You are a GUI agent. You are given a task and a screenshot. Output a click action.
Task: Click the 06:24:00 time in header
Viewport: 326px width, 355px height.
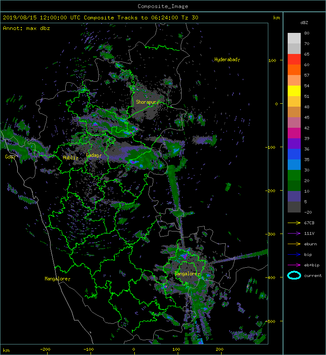coord(165,18)
